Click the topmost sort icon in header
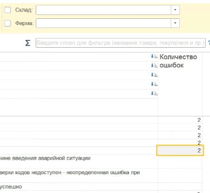Image resolution: width=210 pixels, height=193 pixels. pos(154,56)
